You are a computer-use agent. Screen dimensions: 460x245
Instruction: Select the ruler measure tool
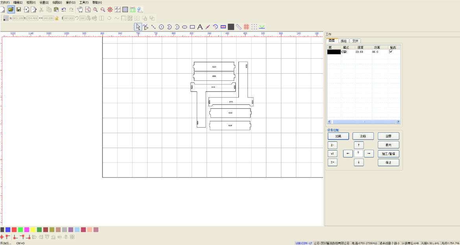(239, 27)
